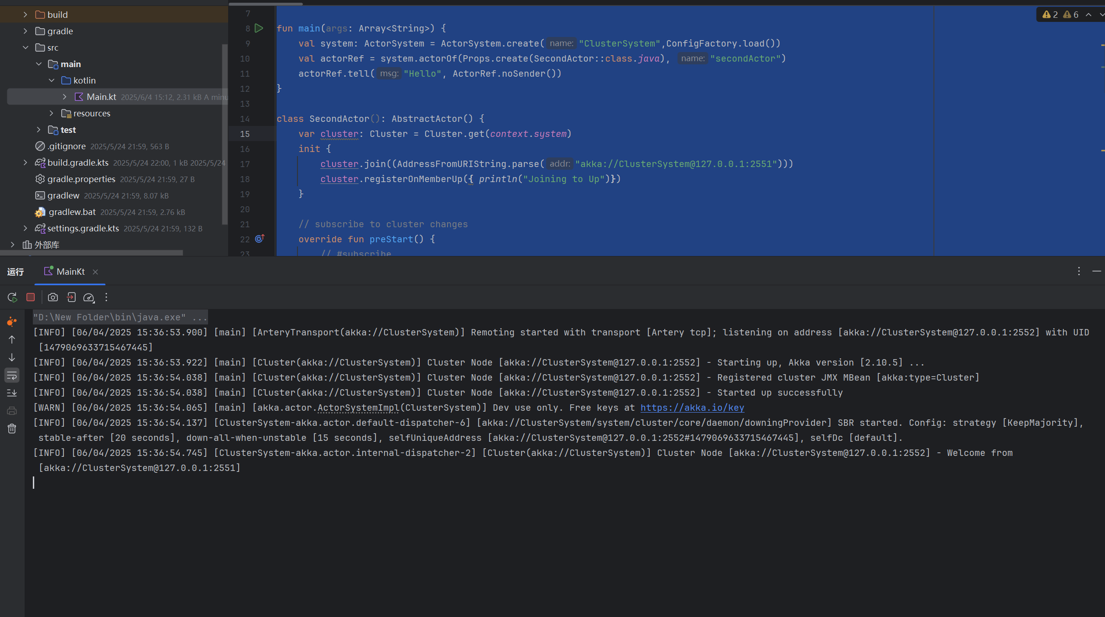Click the orange Kotlin run icon in console sidebar

(x=12, y=321)
